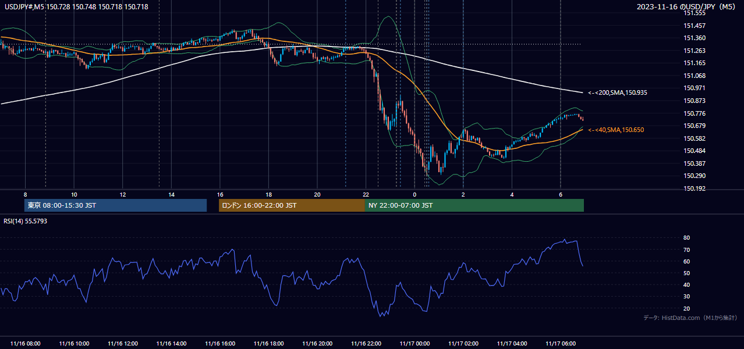Click hour label 18 under price chart

[x=268, y=194]
